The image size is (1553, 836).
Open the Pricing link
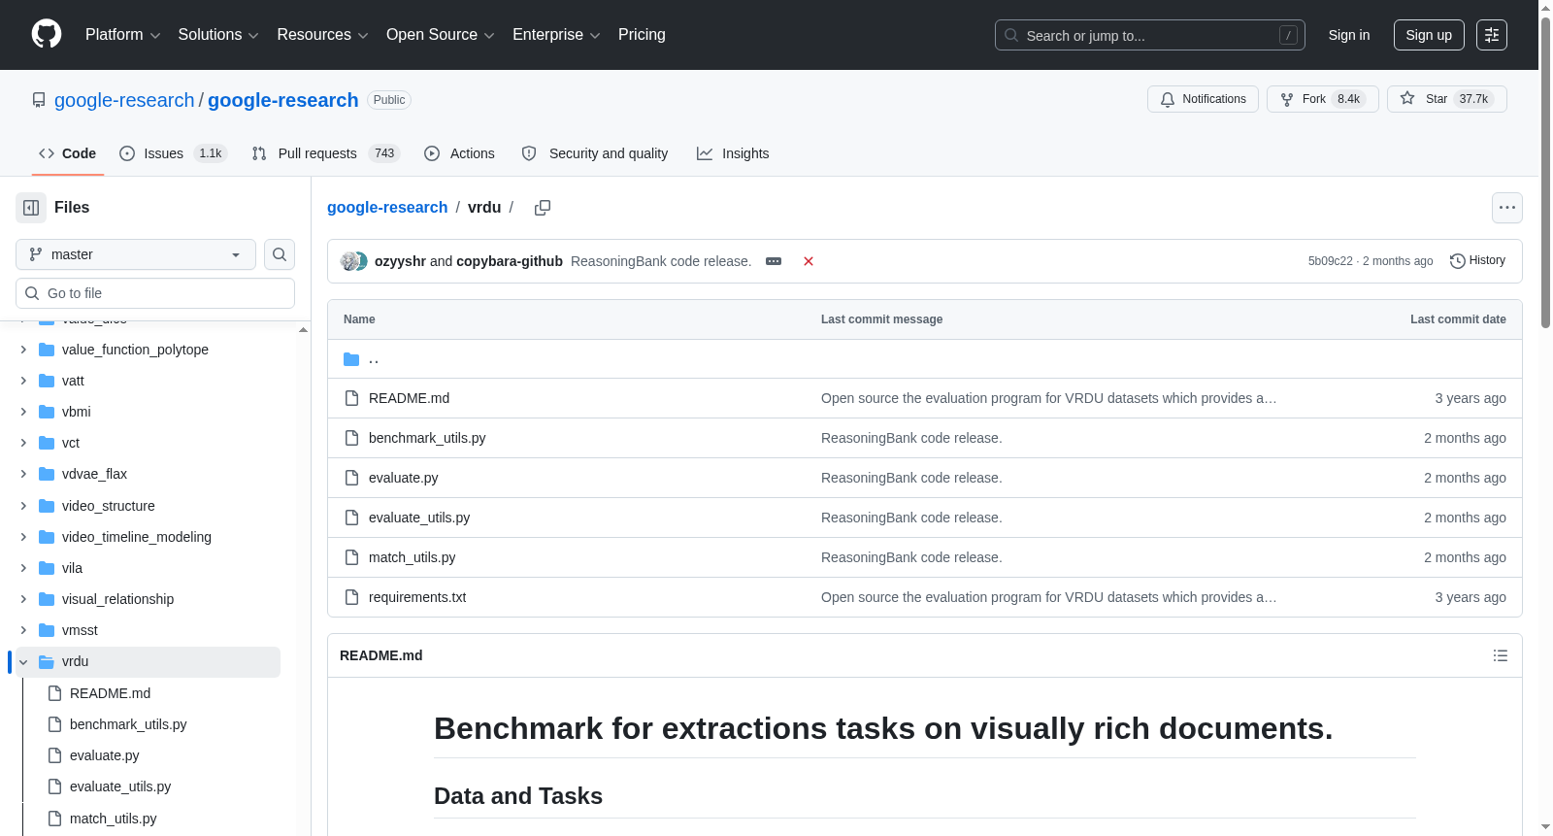[x=642, y=35]
